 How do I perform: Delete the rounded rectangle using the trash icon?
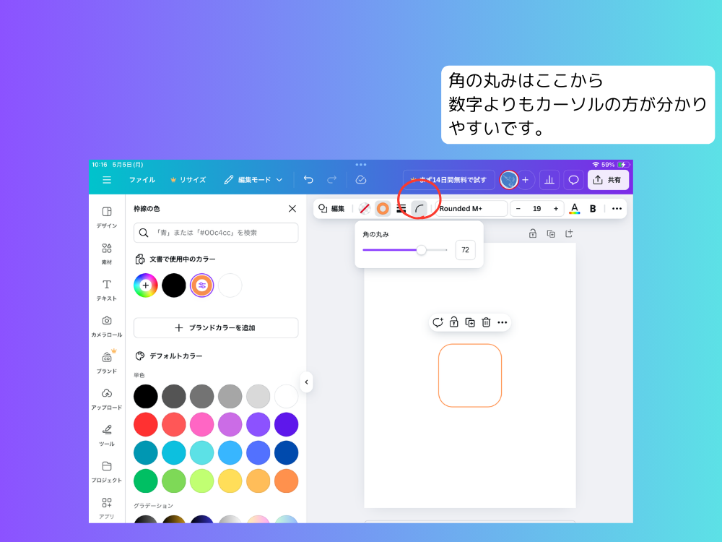[486, 322]
